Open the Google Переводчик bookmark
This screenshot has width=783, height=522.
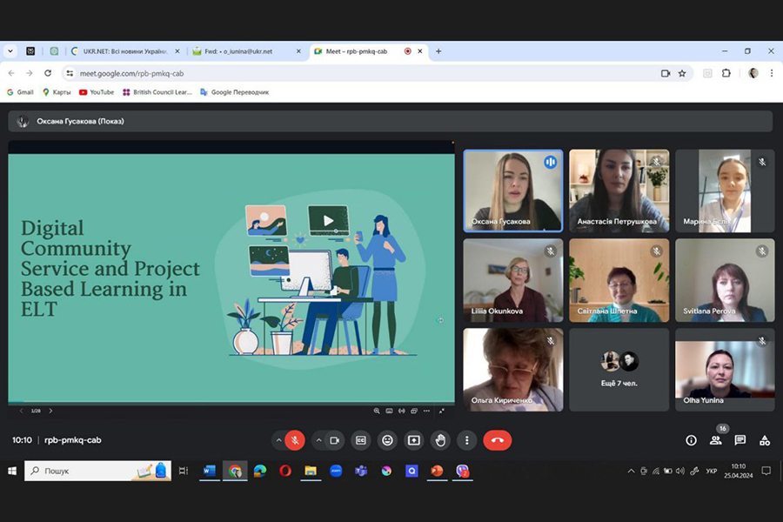[x=234, y=92]
